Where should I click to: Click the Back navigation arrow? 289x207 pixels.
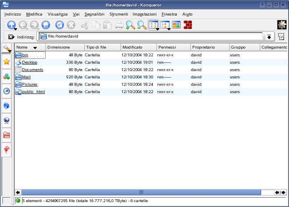23,25
